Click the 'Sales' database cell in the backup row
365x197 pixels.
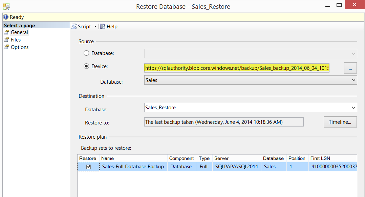(274, 167)
